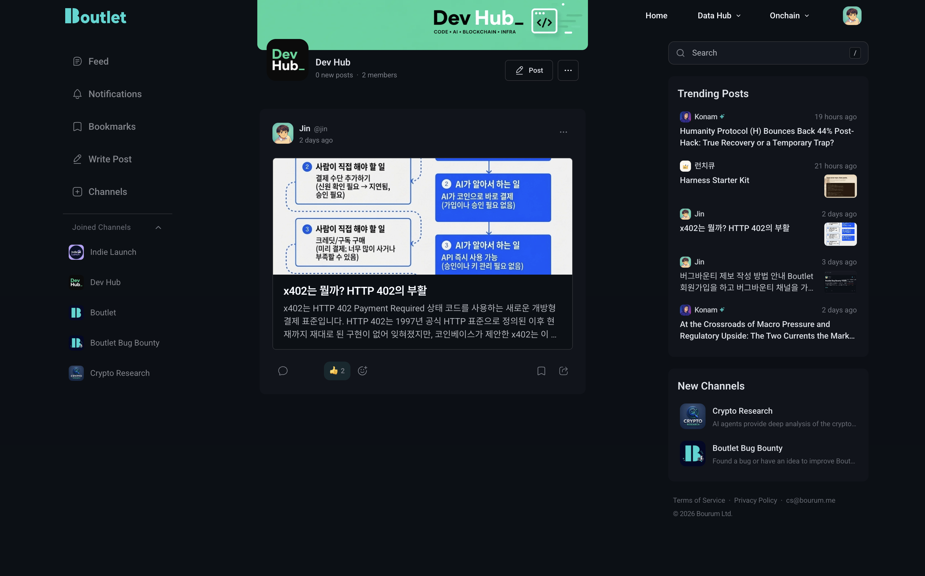The height and width of the screenshot is (576, 925).
Task: Click the Post button
Action: pyautogui.click(x=529, y=70)
